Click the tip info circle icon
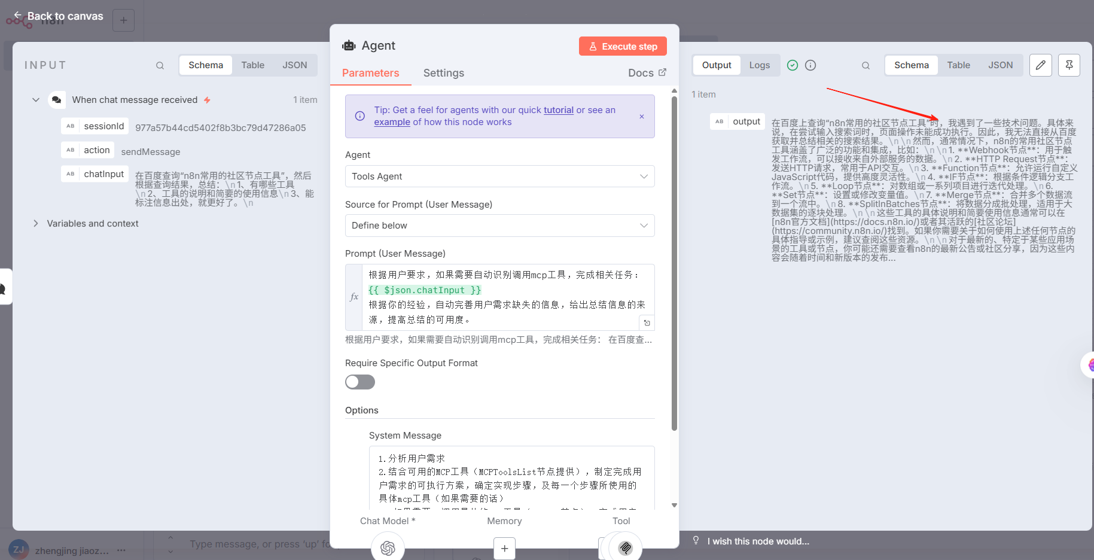This screenshot has width=1094, height=560. (359, 116)
